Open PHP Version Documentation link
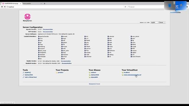This screenshot has height=106, width=189. (x=48, y=32)
